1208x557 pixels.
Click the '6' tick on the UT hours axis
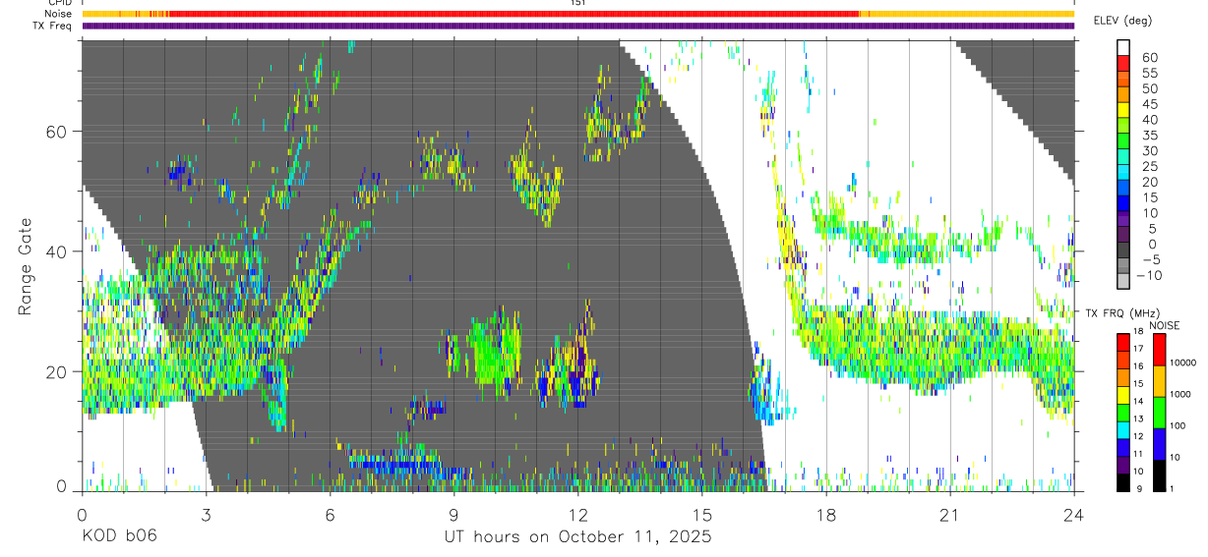click(x=330, y=514)
